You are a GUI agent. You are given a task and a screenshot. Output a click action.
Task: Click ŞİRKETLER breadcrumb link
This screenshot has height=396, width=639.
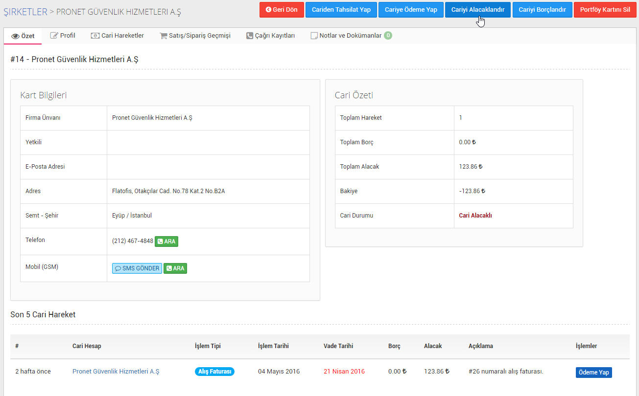(x=25, y=12)
